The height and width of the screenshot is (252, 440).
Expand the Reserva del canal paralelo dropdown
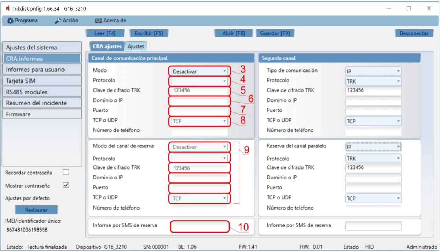pyautogui.click(x=373, y=147)
